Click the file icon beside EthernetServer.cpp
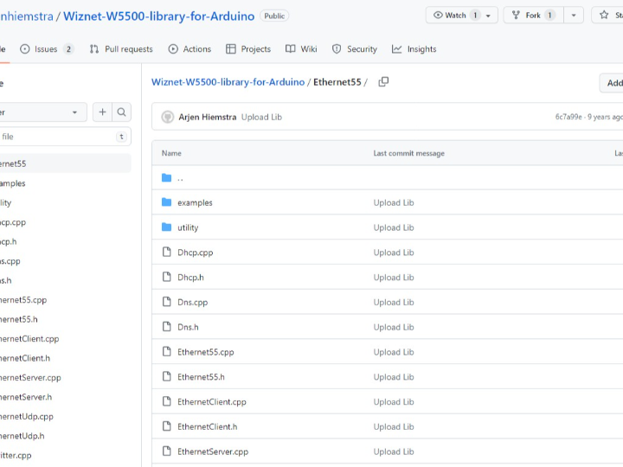The image size is (623, 467). coord(167,451)
